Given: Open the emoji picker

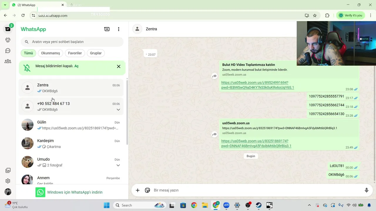Looking at the screenshot, I should coord(147,190).
